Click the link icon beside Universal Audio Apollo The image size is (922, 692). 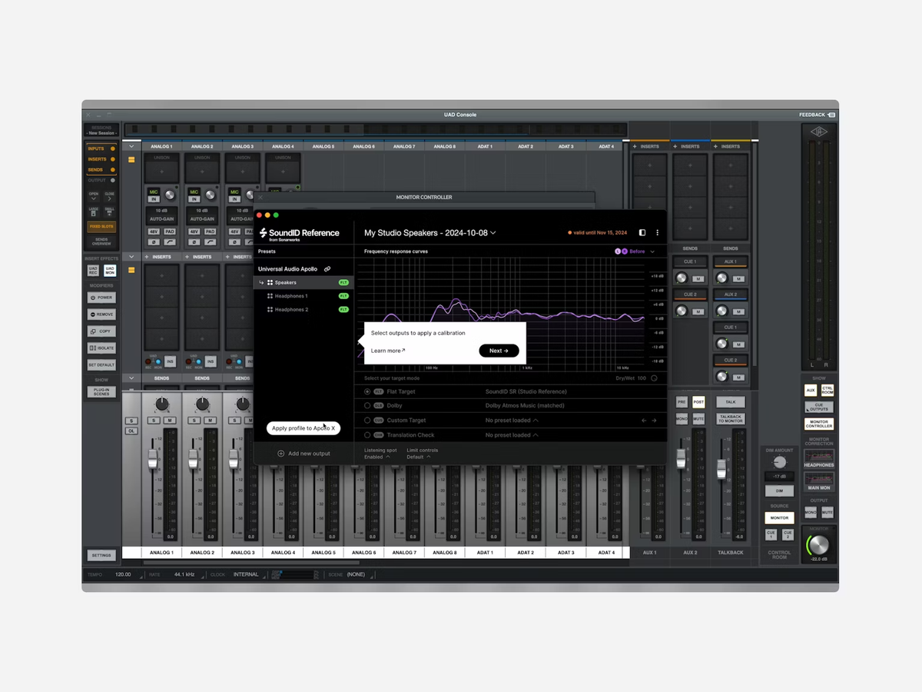click(x=327, y=269)
